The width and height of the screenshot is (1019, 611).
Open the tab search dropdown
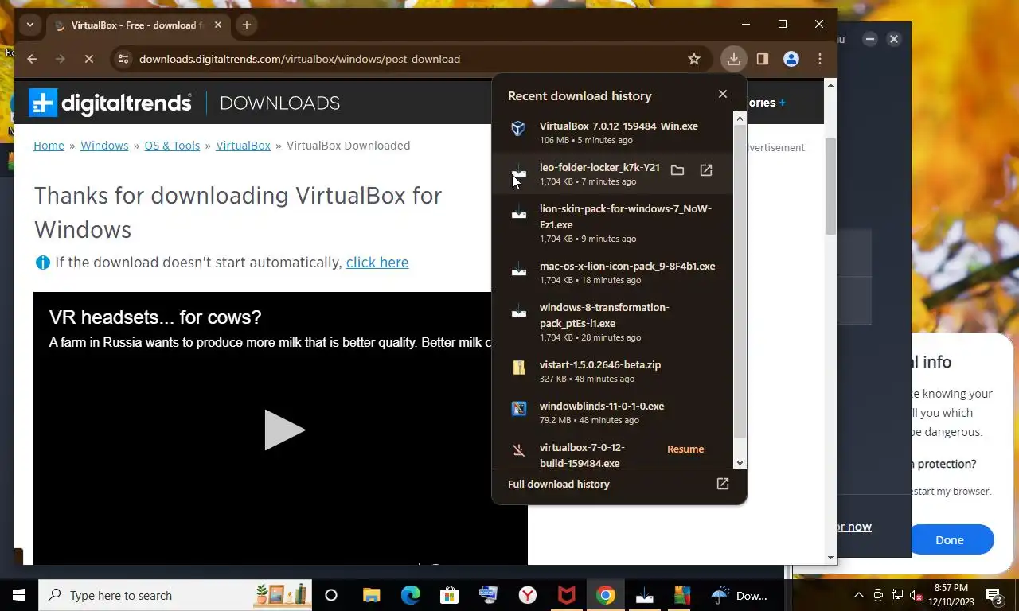click(x=30, y=25)
